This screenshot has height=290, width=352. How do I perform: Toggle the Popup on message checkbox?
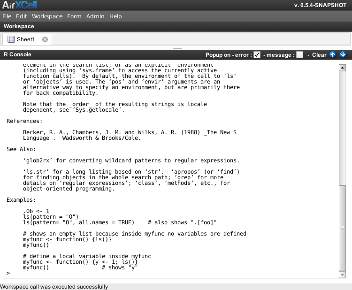300,55
